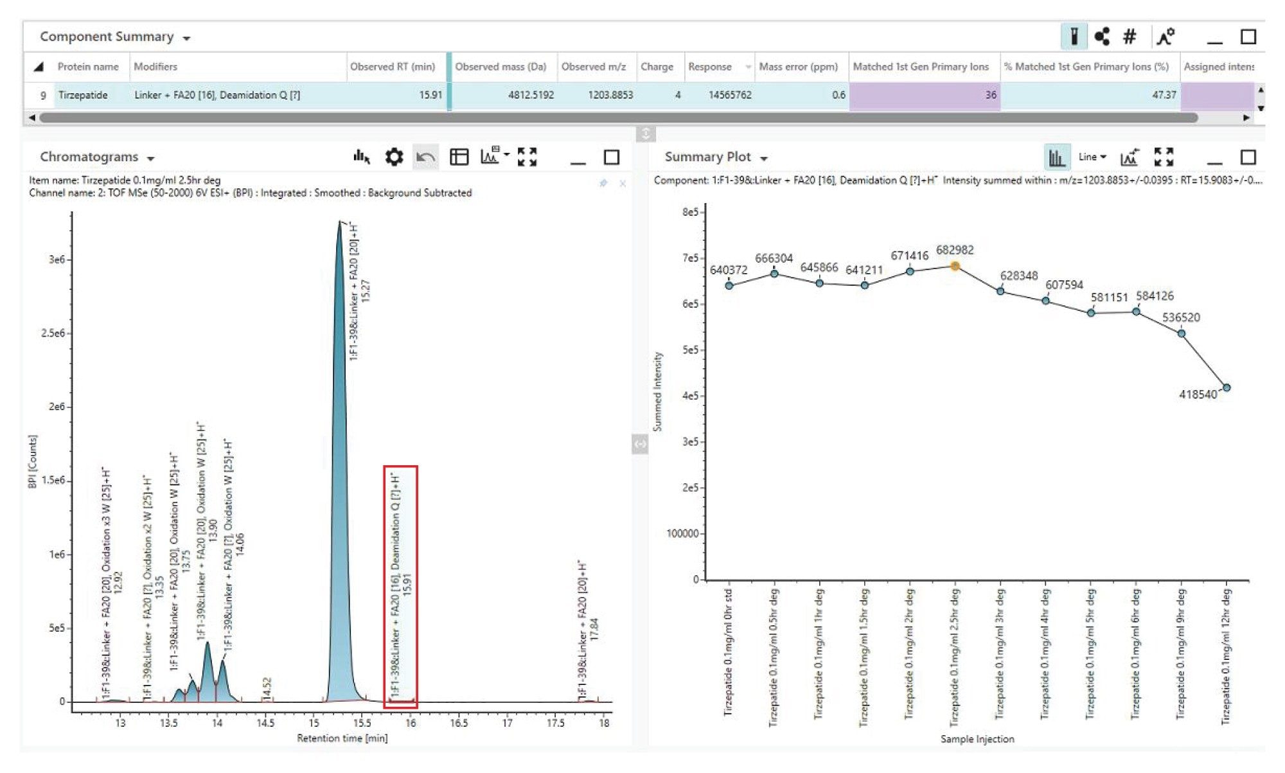
Task: Click the Tirzepatide 0.1mg/ml 12hr deg axis label
Action: point(1225,657)
